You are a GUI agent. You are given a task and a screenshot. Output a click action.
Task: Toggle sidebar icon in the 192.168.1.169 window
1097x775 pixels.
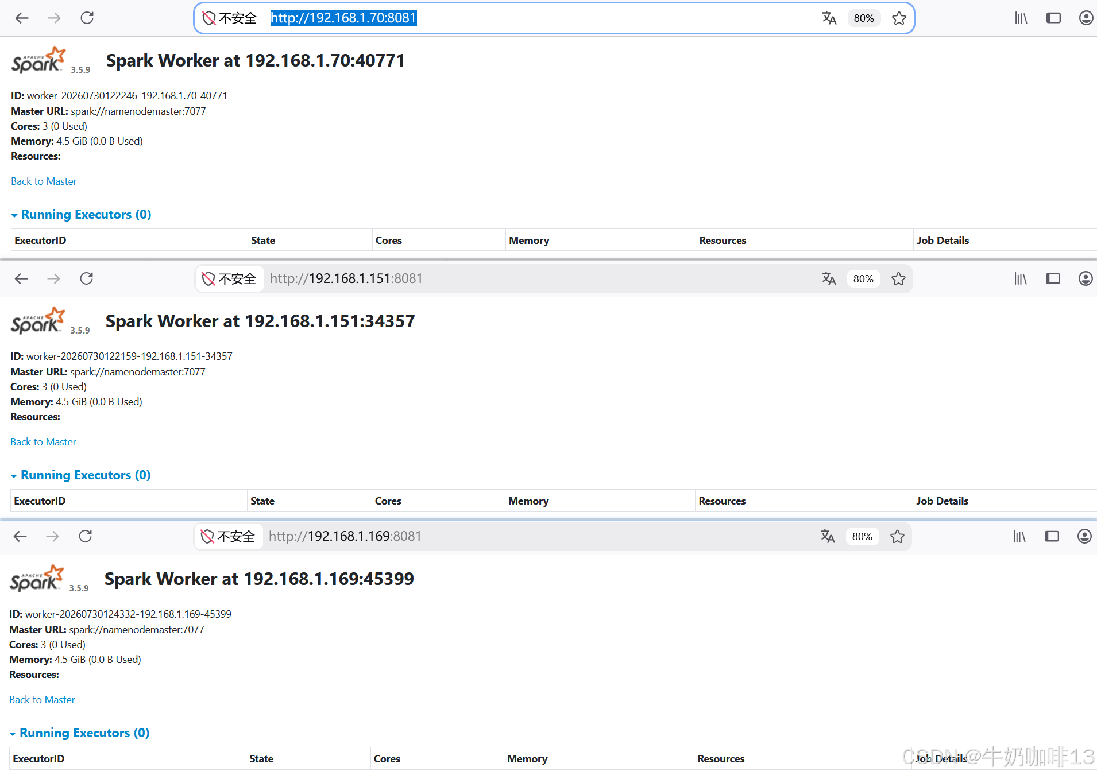click(1052, 537)
